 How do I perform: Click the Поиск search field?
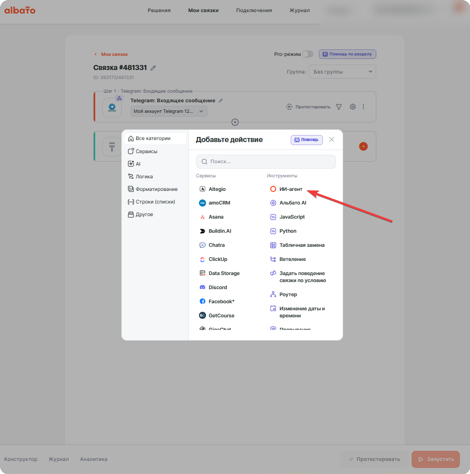tap(265, 162)
